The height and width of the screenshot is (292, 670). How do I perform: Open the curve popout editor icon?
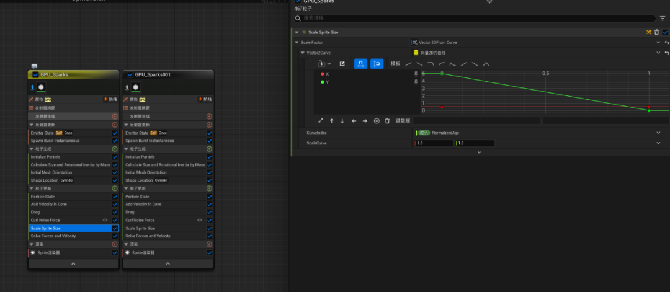pos(342,64)
